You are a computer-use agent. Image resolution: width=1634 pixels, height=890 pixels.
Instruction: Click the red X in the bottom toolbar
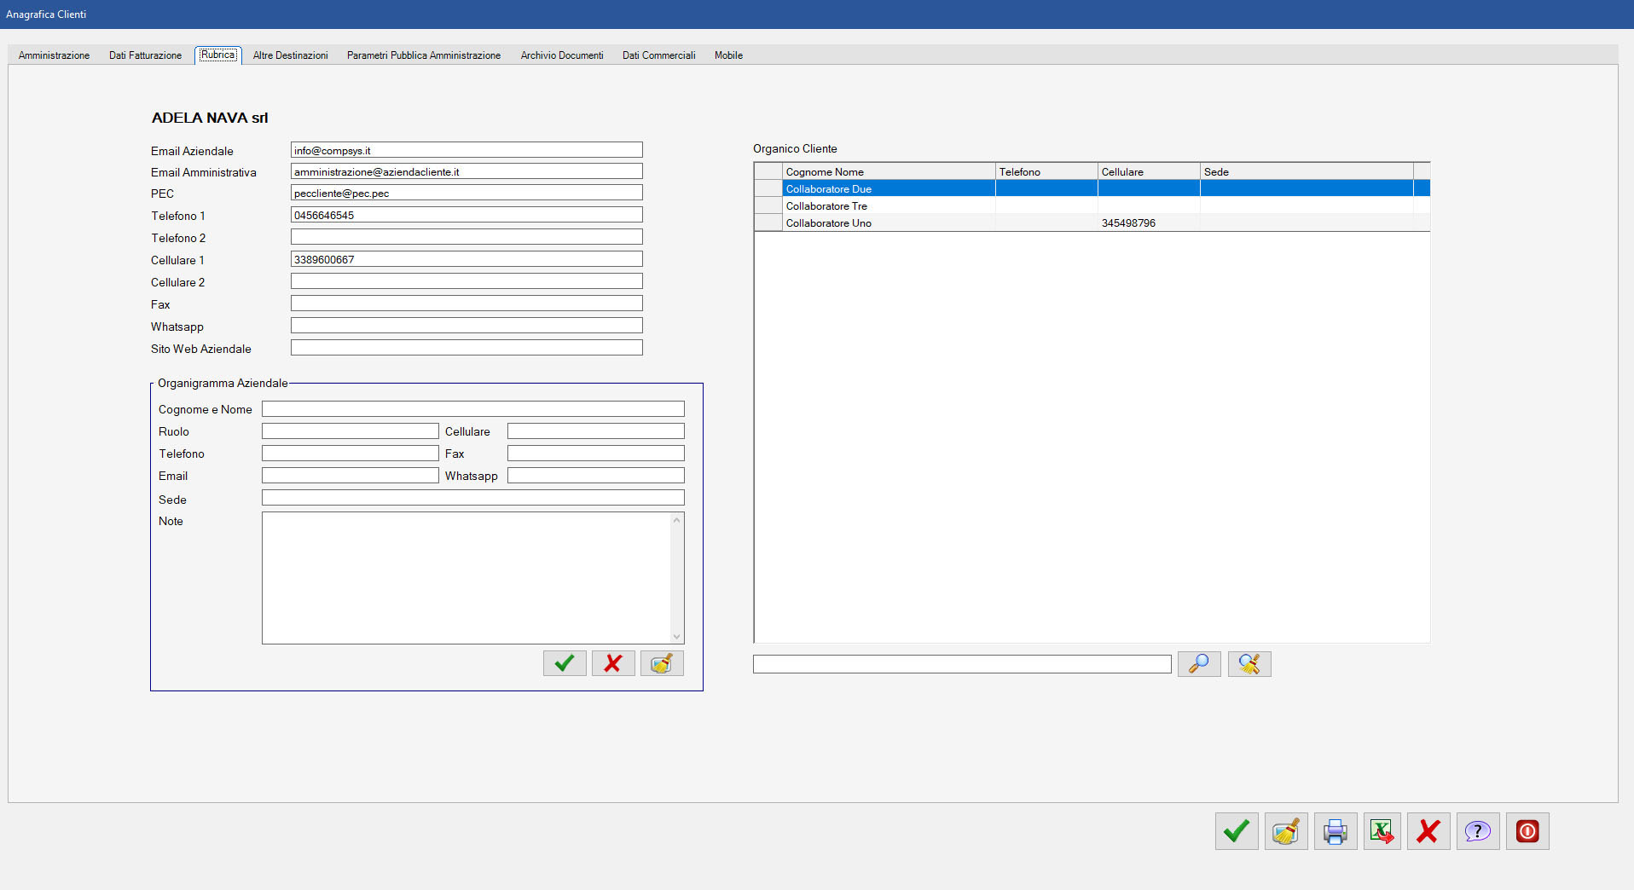1428,831
